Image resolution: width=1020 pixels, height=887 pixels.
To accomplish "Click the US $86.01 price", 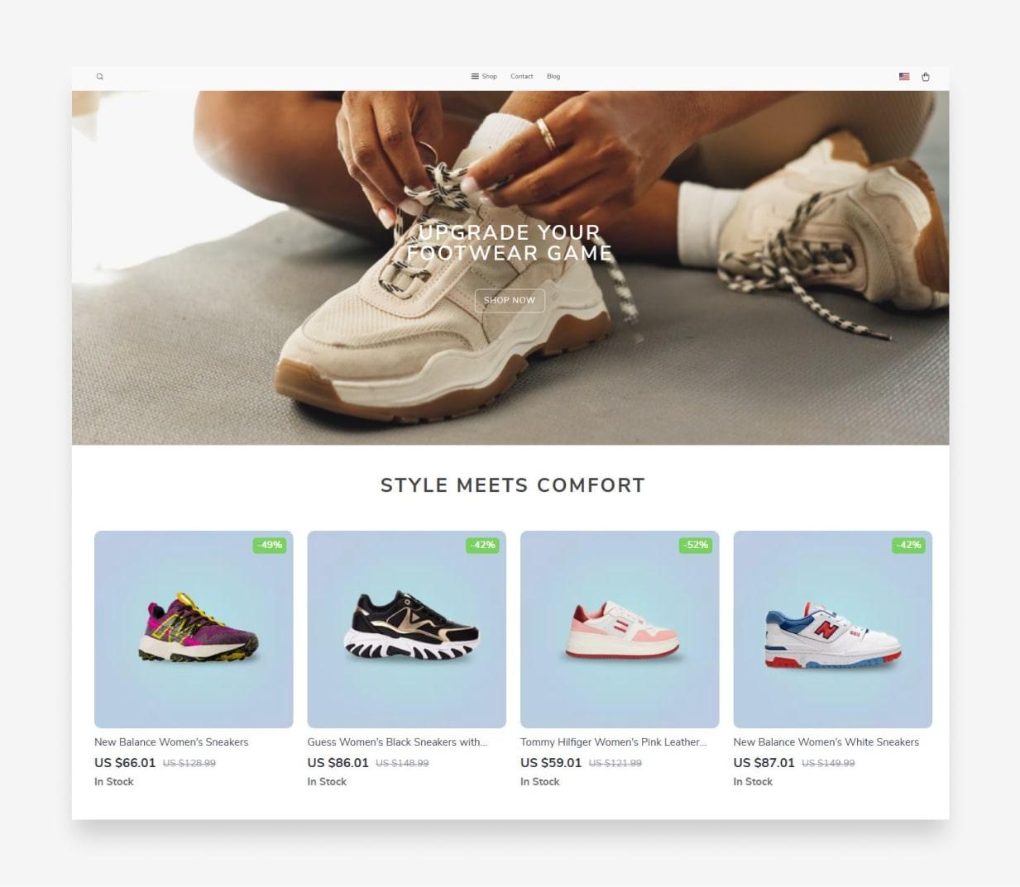I will (338, 763).
